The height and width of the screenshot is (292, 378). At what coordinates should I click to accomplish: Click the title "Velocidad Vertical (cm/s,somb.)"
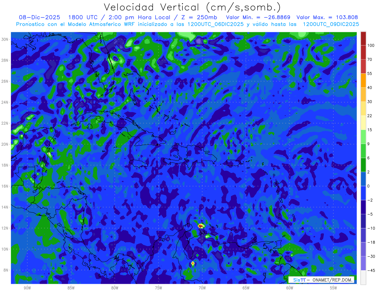(192, 7)
